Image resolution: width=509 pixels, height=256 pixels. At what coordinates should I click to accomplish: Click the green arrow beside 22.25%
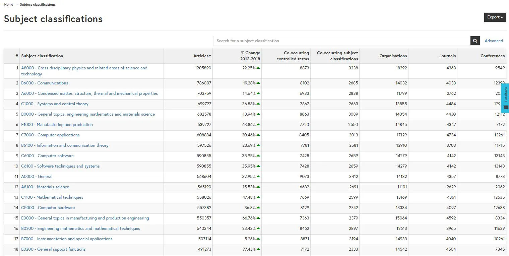(258, 68)
